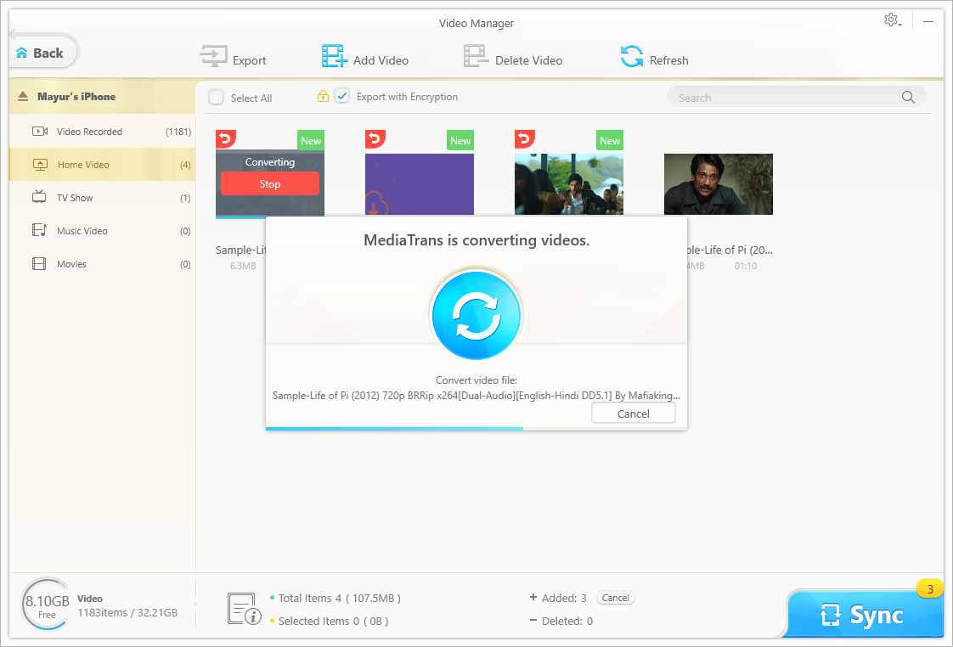Click the Deleted: 0 status text
Screen dimensions: 953x647
(567, 621)
